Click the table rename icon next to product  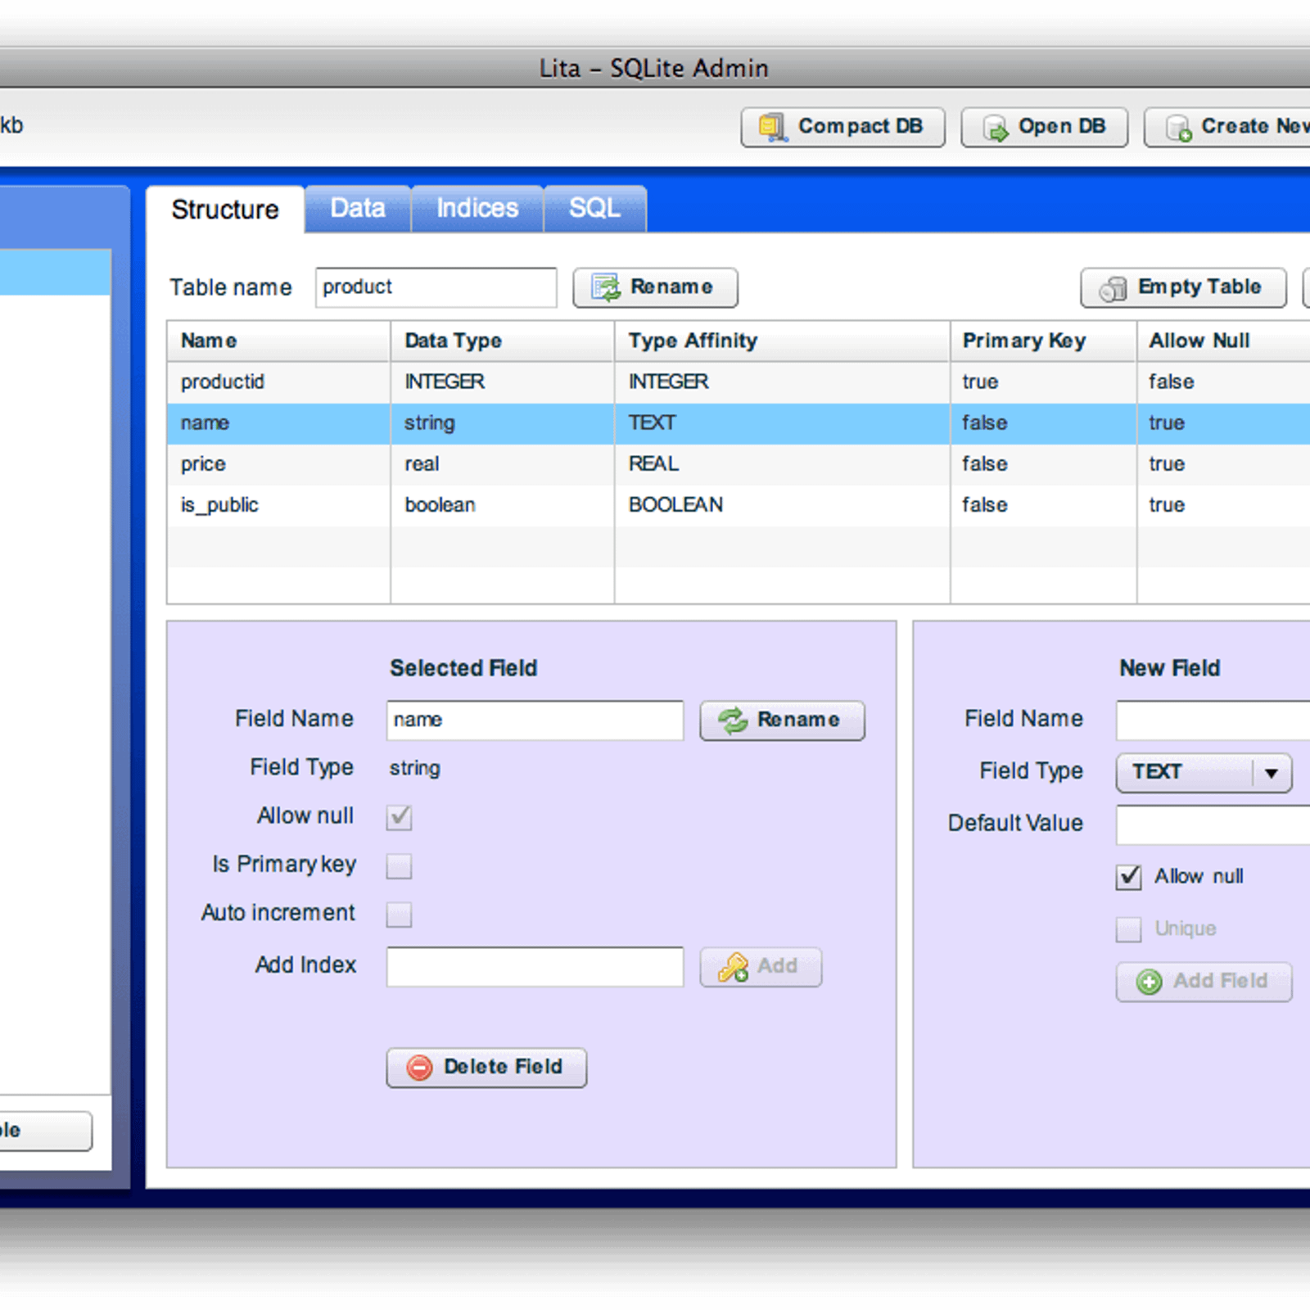(607, 287)
